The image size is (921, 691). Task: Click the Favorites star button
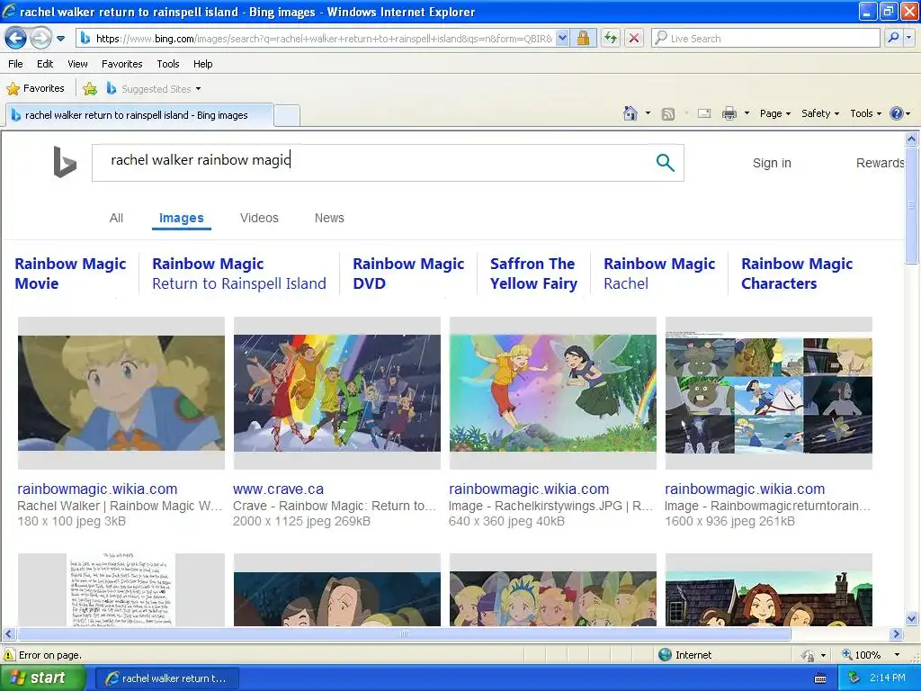pos(35,89)
